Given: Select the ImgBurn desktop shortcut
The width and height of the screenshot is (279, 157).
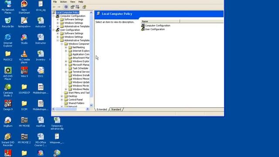Looking at the screenshot, I should (x=8, y=122).
